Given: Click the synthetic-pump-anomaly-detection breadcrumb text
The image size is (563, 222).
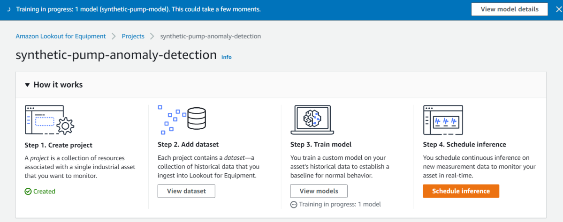Looking at the screenshot, I should (211, 36).
